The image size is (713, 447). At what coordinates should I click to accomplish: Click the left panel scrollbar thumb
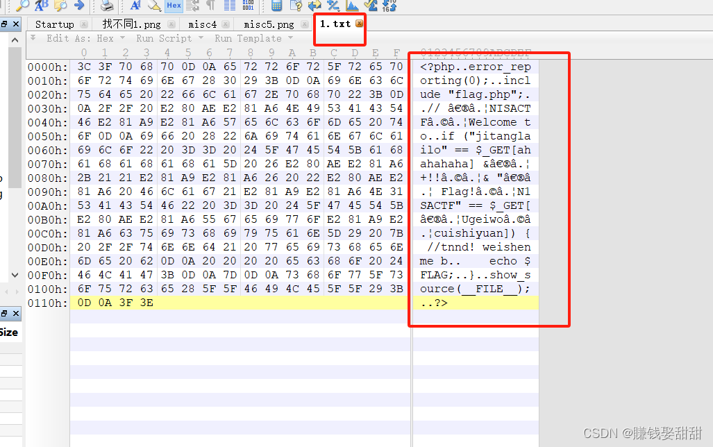tap(15, 117)
